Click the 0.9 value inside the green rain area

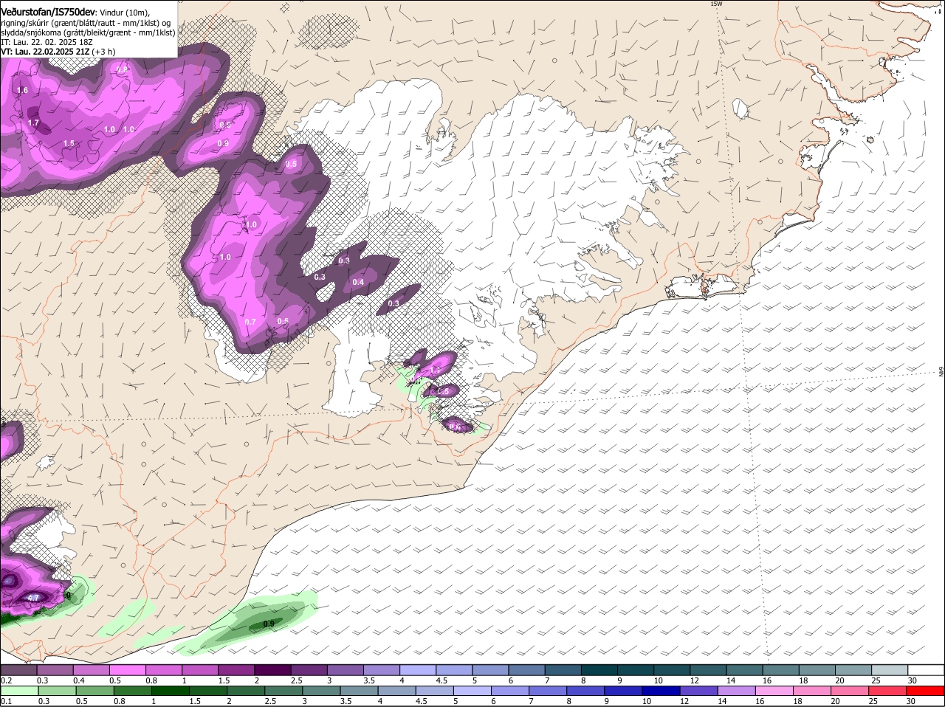click(269, 624)
